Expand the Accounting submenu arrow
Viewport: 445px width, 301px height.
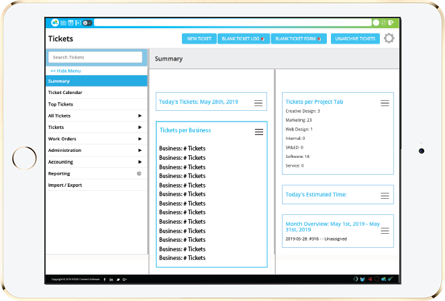(140, 162)
